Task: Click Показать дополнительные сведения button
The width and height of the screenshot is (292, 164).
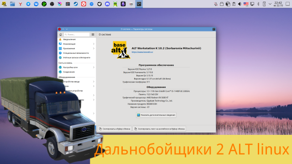Action: coord(156,115)
